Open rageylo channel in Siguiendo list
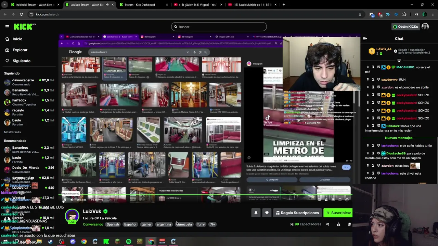Screen dimensions: 438x246 point(29,112)
